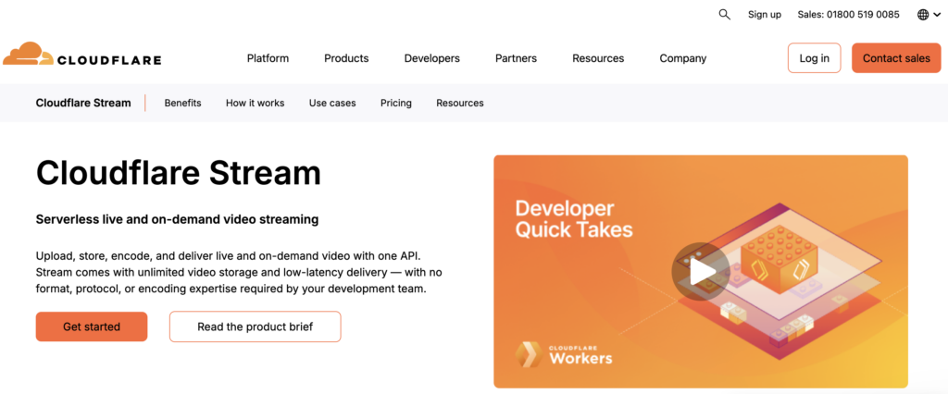Open the Pricing section link
The image size is (948, 394).
tap(395, 103)
